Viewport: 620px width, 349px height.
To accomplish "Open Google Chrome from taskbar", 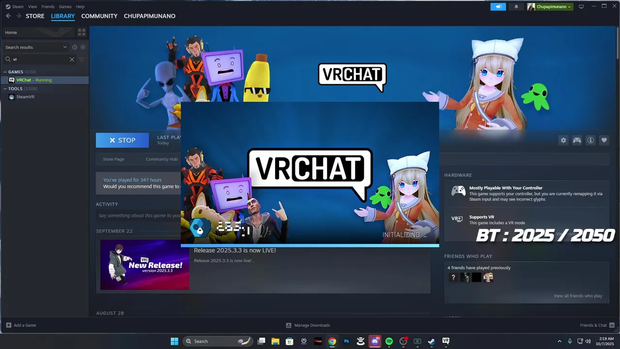I will pyautogui.click(x=332, y=341).
